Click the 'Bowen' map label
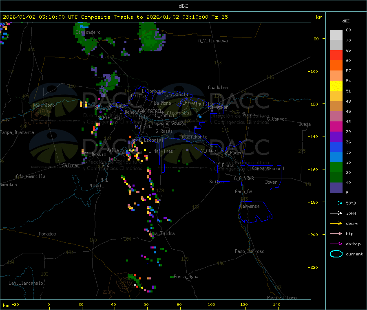Image resolution: width=367 pixels, height=310 pixels. [x=272, y=182]
